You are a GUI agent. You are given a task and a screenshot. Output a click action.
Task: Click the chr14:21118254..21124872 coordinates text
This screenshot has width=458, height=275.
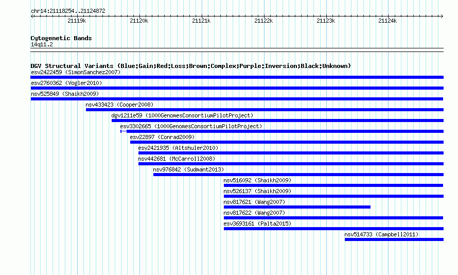68,11
